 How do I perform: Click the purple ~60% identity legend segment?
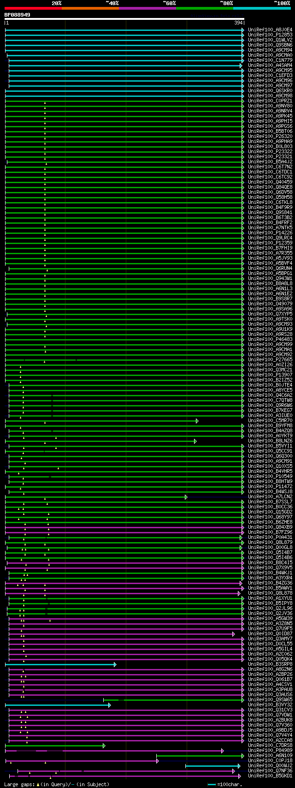point(147,8)
